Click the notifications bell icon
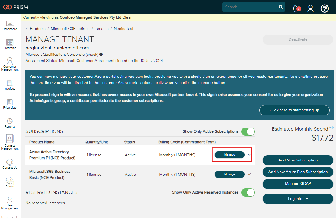The width and height of the screenshot is (336, 218). 295,8
